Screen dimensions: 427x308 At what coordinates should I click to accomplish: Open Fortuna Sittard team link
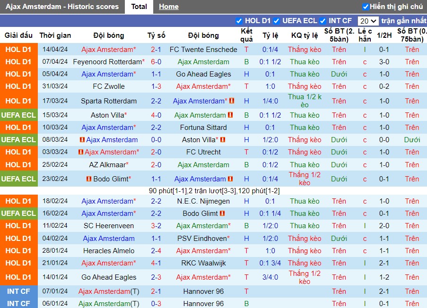(x=203, y=128)
